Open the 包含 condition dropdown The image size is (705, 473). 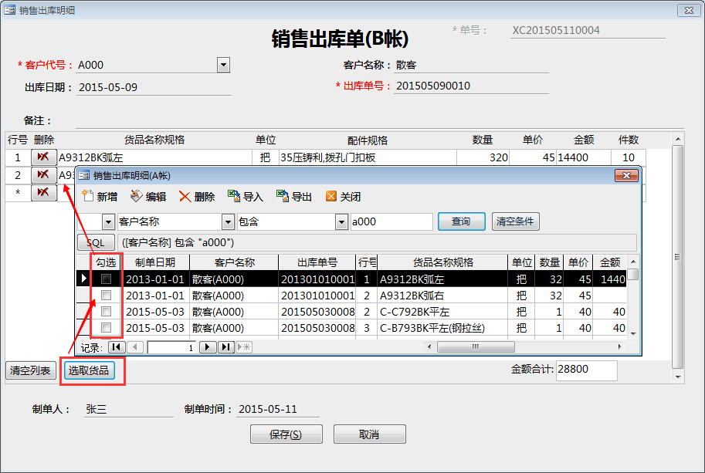pos(341,222)
